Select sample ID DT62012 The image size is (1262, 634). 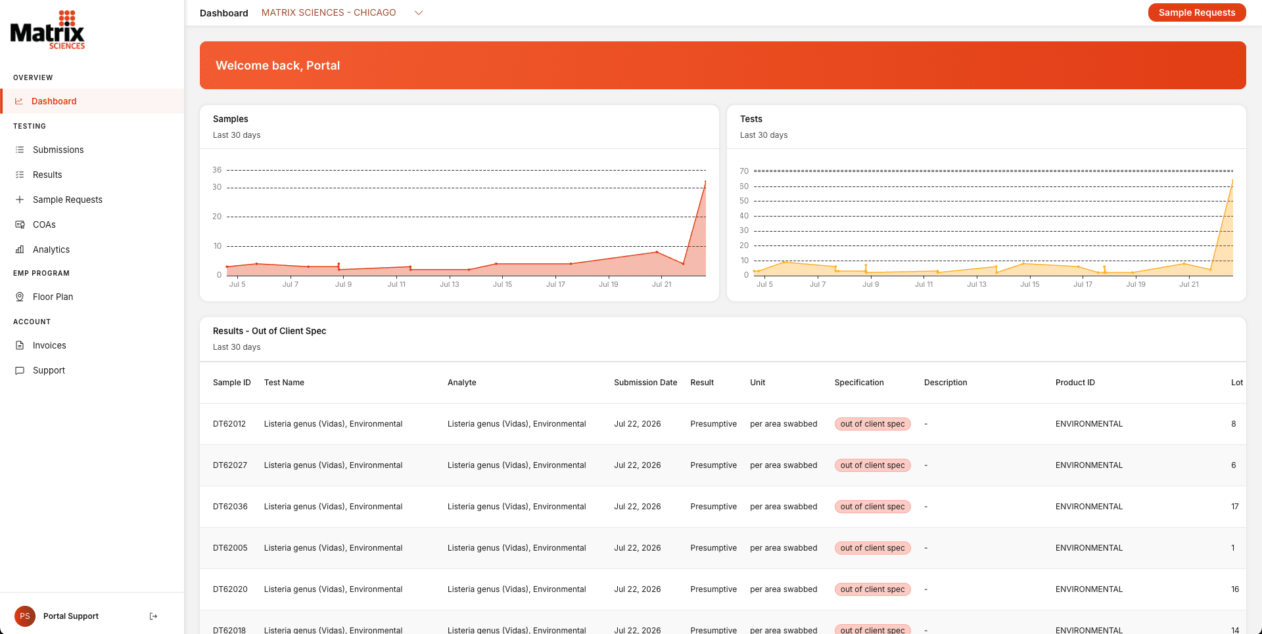click(x=229, y=424)
